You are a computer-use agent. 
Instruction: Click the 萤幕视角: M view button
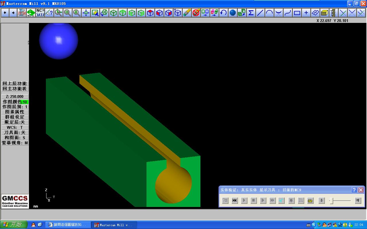(x=15, y=143)
